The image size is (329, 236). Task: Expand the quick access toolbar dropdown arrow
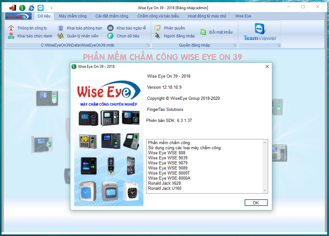[x=51, y=8]
